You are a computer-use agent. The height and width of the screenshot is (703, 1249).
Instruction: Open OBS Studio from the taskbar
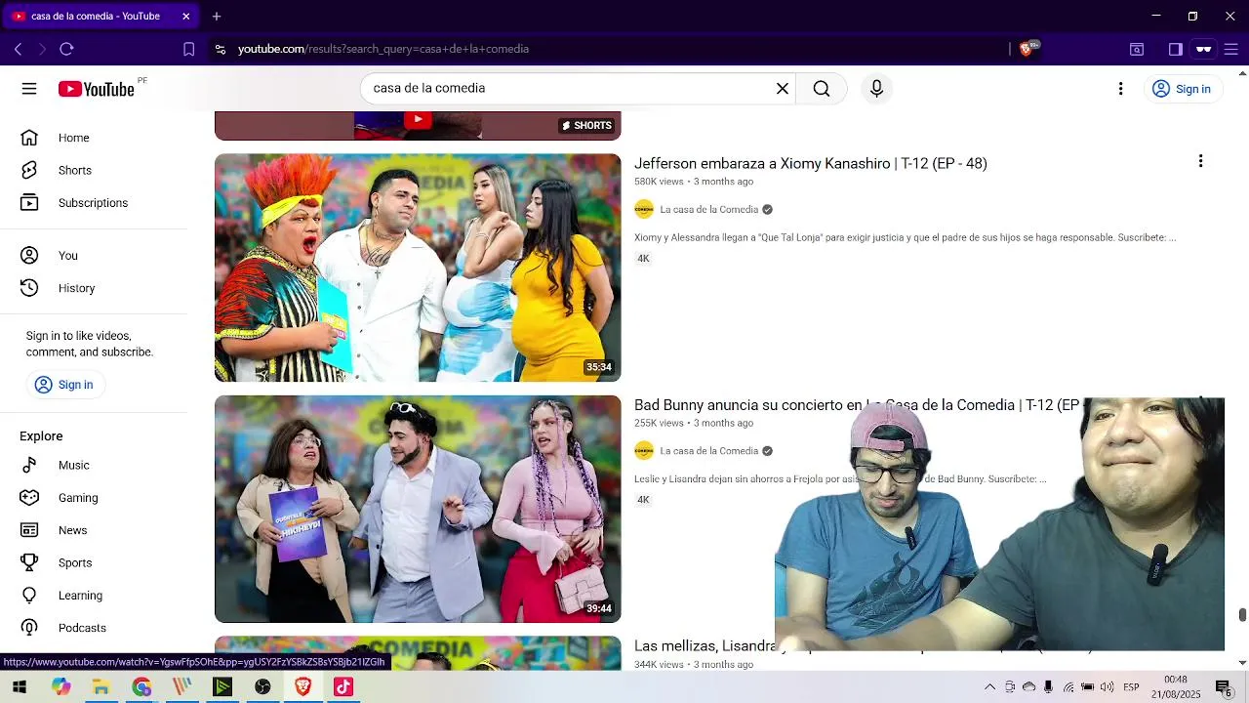tap(262, 687)
